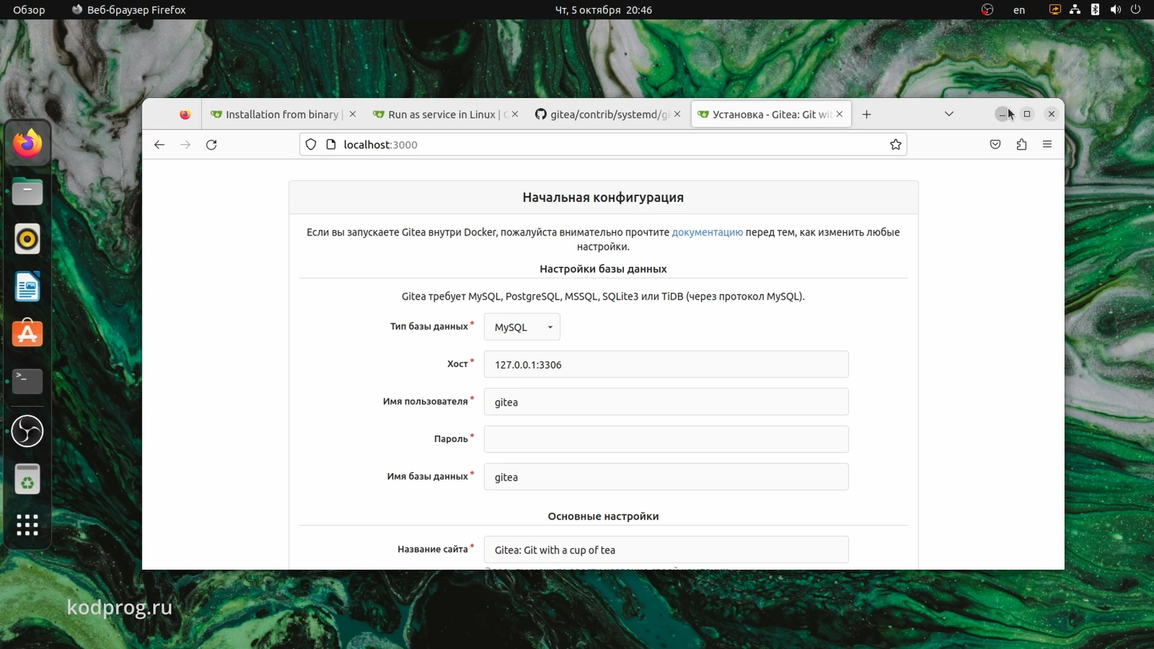Screen dimensions: 1154x649
Task: Show all applications grid
Action: 28,525
